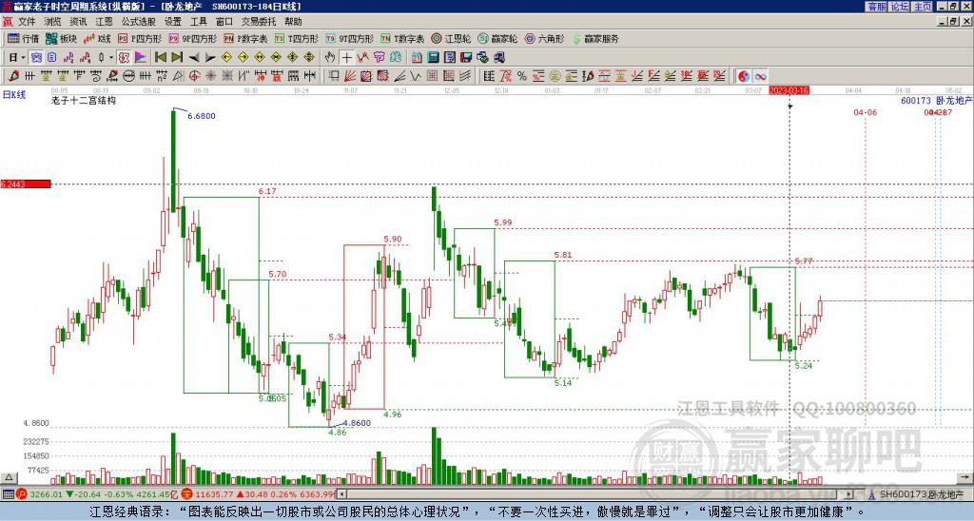Click the horizontal scrollbar right arrow
The image size is (974, 521).
click(849, 494)
